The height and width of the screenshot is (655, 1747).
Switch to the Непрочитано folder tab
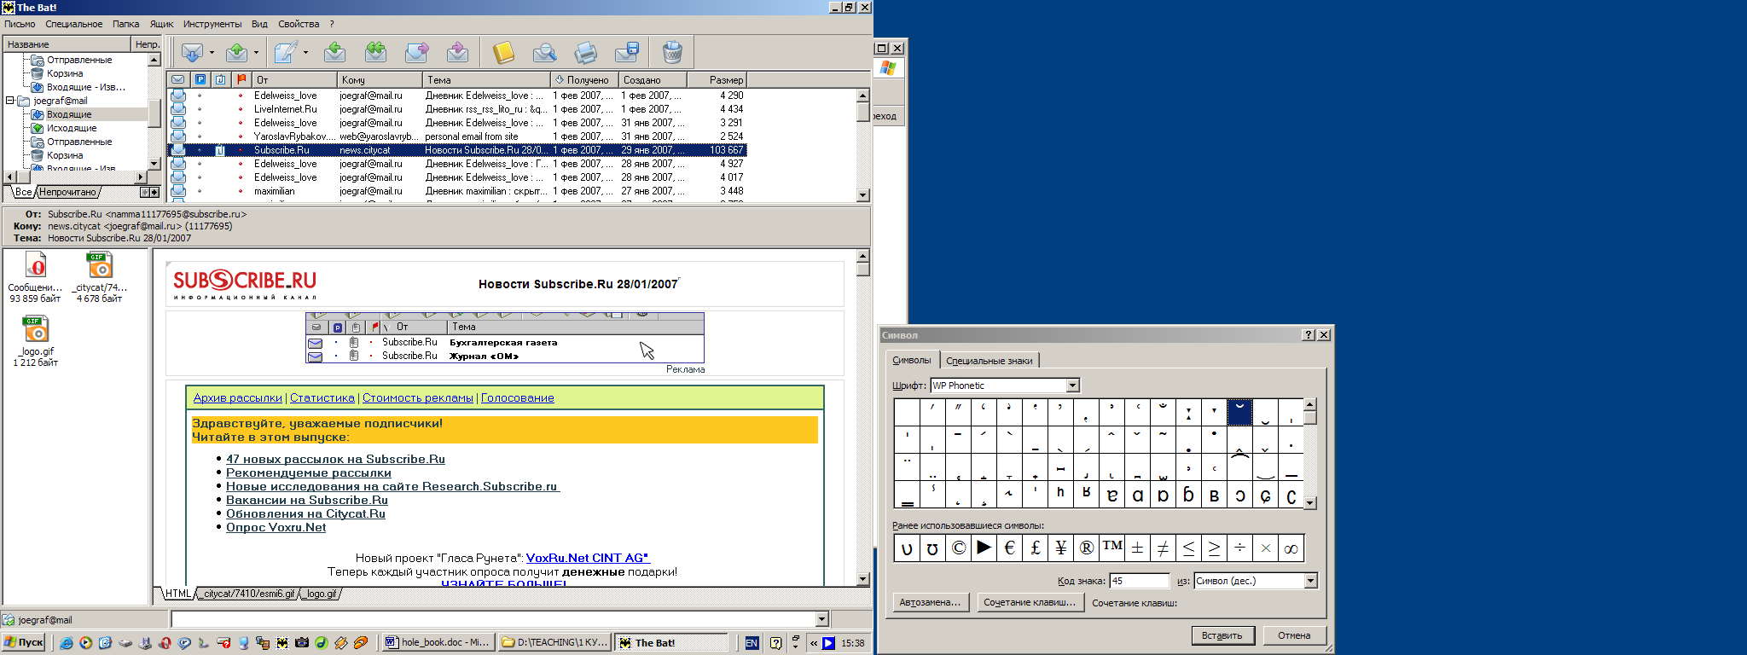[x=67, y=192]
